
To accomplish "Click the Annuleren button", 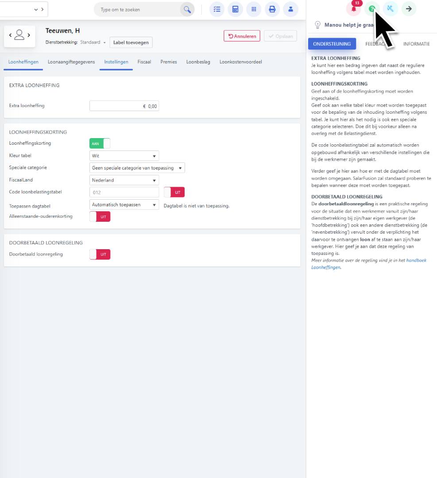I will pos(242,36).
